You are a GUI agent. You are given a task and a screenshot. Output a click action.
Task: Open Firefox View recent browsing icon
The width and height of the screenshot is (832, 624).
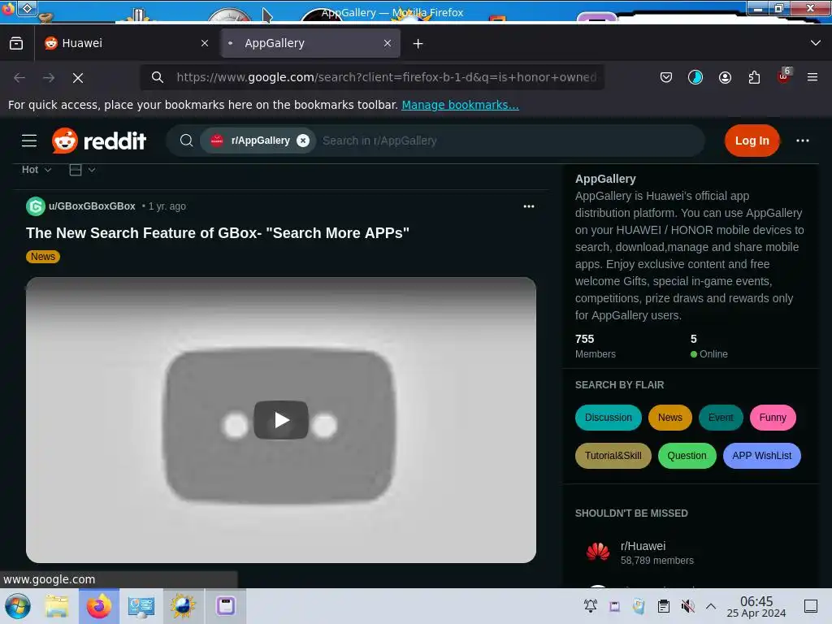(16, 44)
